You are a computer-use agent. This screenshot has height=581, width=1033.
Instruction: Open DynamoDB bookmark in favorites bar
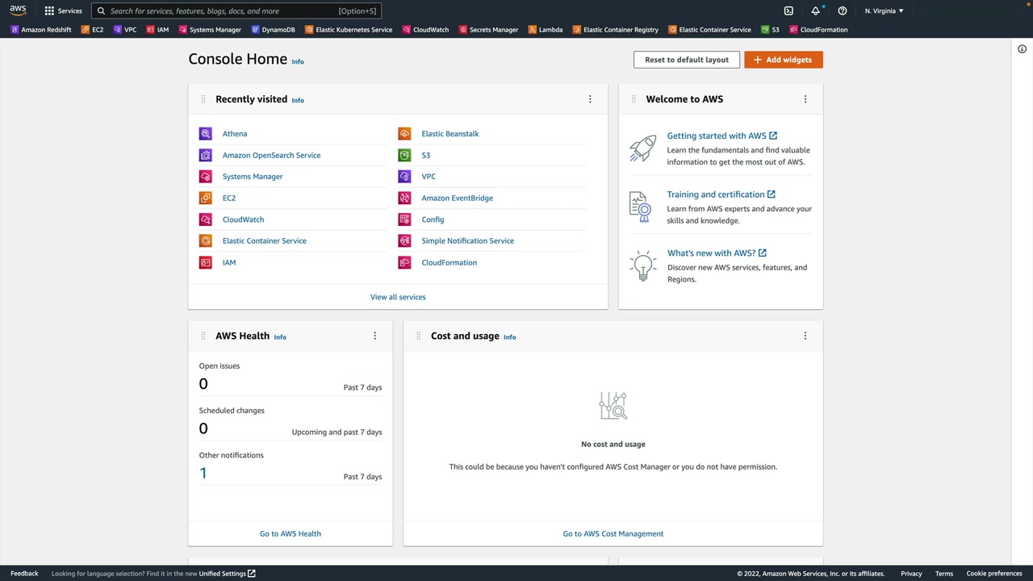(x=274, y=30)
